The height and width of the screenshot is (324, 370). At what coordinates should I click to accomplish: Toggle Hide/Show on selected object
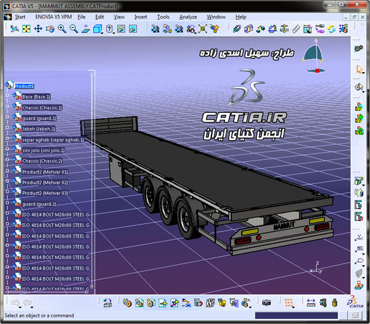[x=121, y=29]
